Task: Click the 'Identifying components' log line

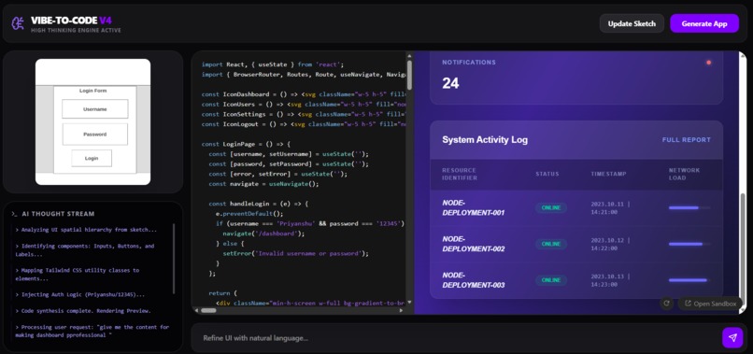Action: (85, 249)
